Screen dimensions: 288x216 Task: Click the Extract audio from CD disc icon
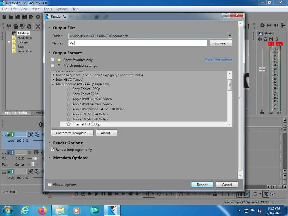(x=29, y=26)
